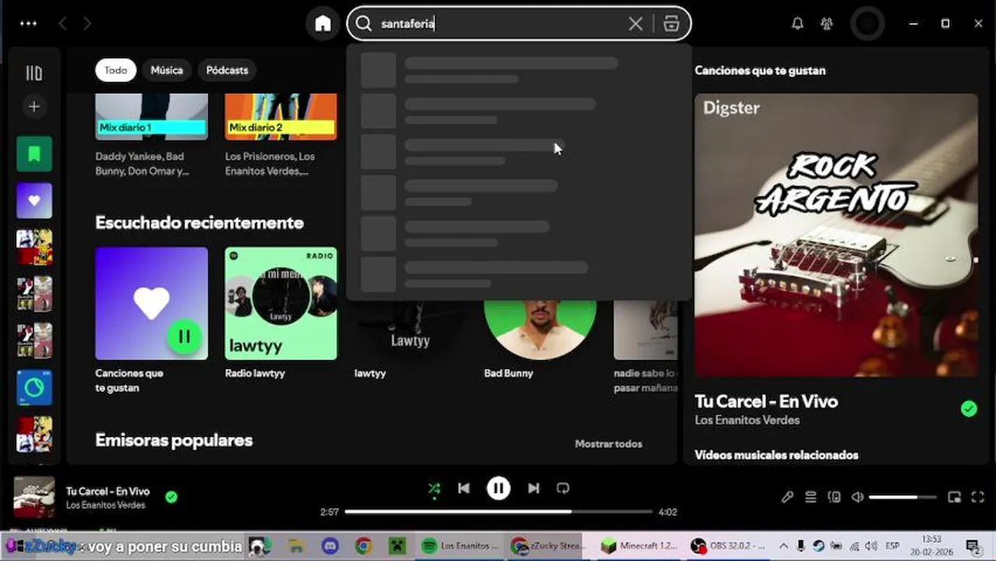Image resolution: width=996 pixels, height=561 pixels.
Task: Open Friend Activity people icon
Action: (827, 23)
